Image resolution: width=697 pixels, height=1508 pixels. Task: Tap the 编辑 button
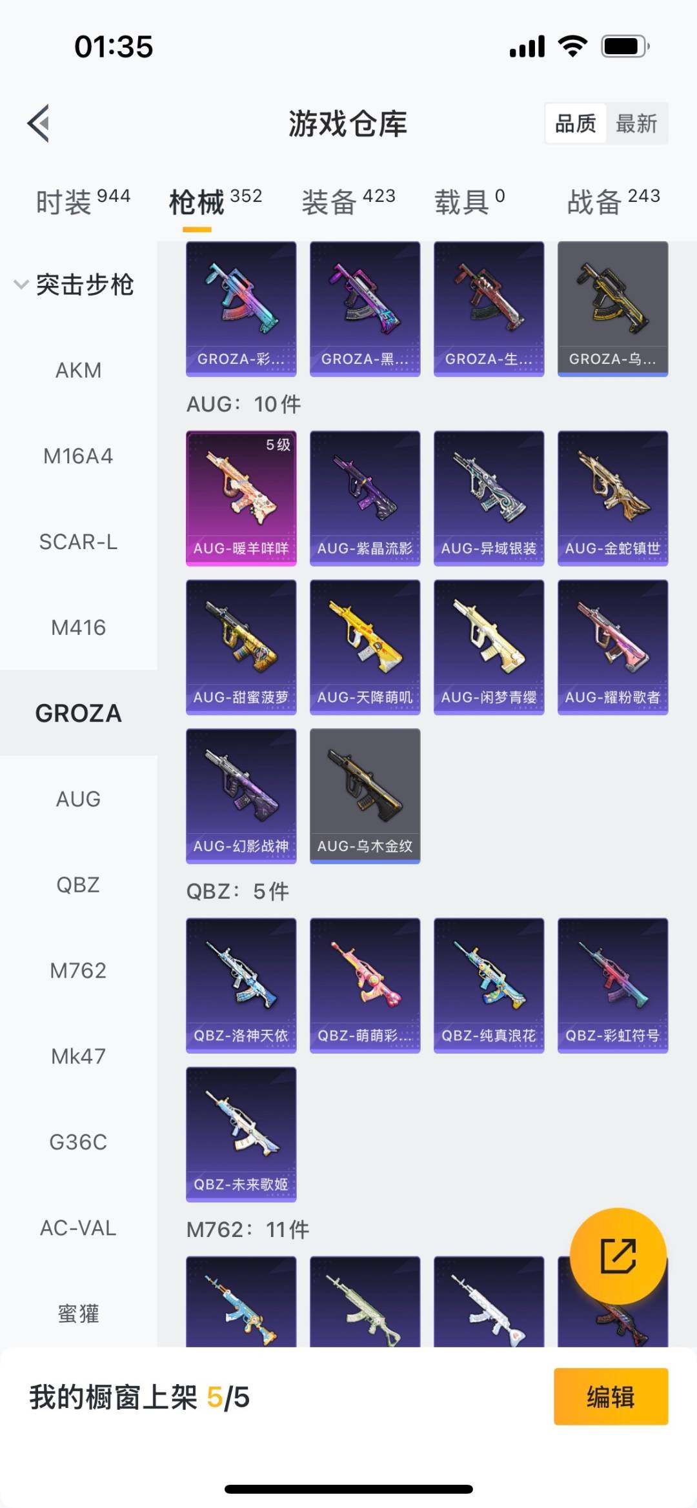click(611, 1396)
